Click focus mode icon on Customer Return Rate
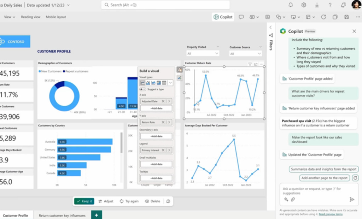The width and height of the screenshot is (362, 219). tap(256, 64)
